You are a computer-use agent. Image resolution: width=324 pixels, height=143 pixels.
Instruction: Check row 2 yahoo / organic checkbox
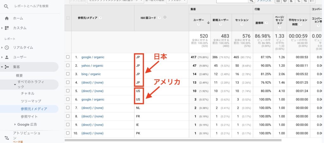coord(68,65)
